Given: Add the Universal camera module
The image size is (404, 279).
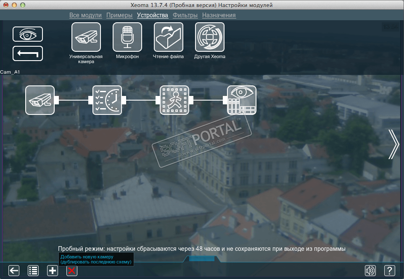Looking at the screenshot, I should point(86,37).
